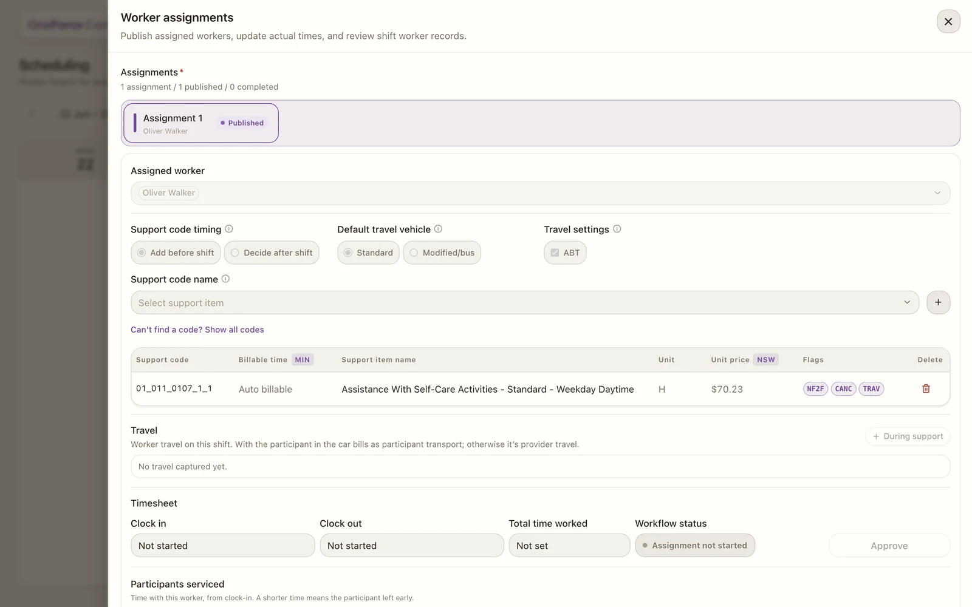This screenshot has width=972, height=607.
Task: Click the CANC flag badge
Action: tap(843, 388)
